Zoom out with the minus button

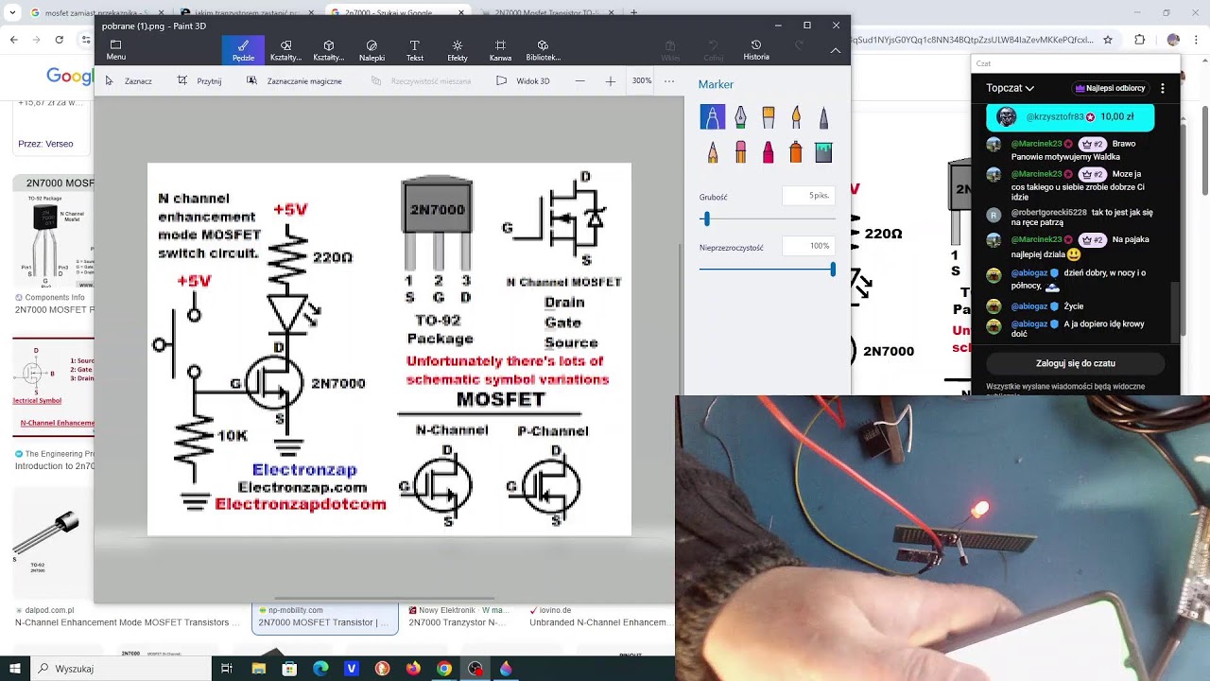coord(579,81)
